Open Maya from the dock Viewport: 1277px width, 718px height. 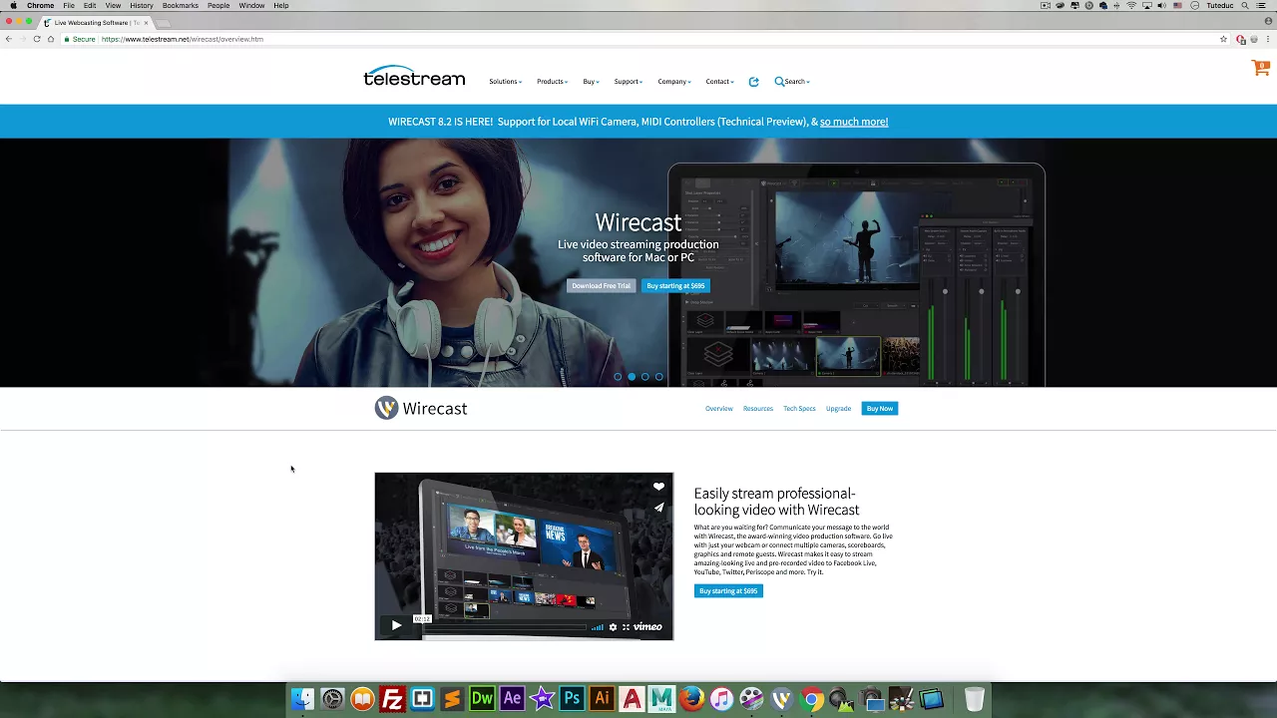click(661, 699)
